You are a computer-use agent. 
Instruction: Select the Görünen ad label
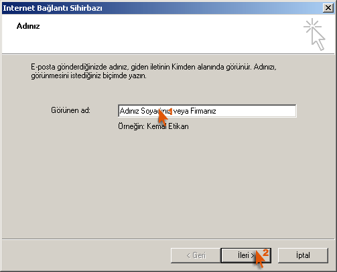pos(70,110)
